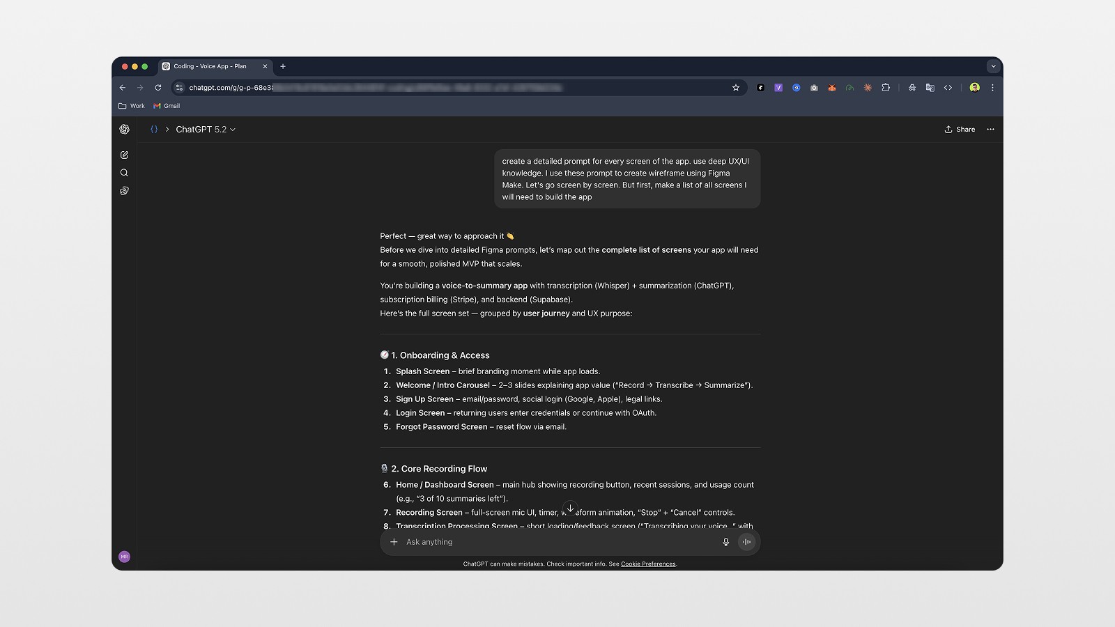This screenshot has width=1115, height=627.
Task: Open the purple V extension icon
Action: pyautogui.click(x=778, y=88)
